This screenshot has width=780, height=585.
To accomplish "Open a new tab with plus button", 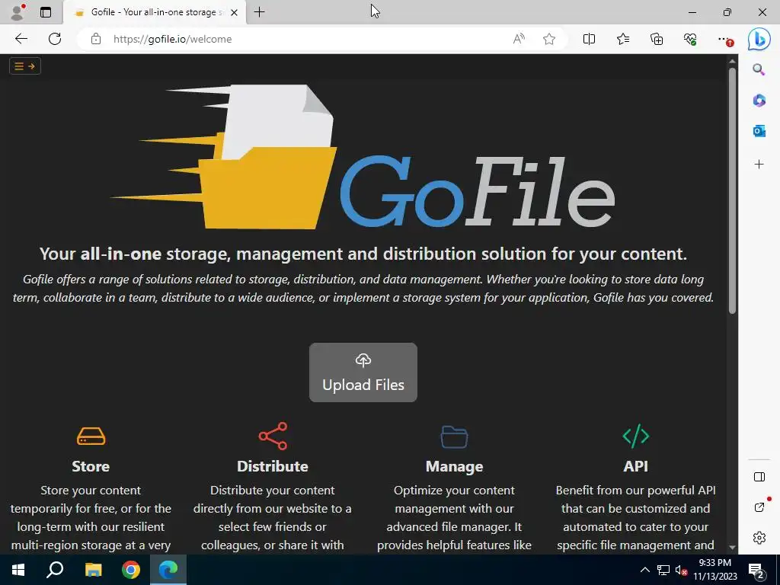I will pos(259,12).
